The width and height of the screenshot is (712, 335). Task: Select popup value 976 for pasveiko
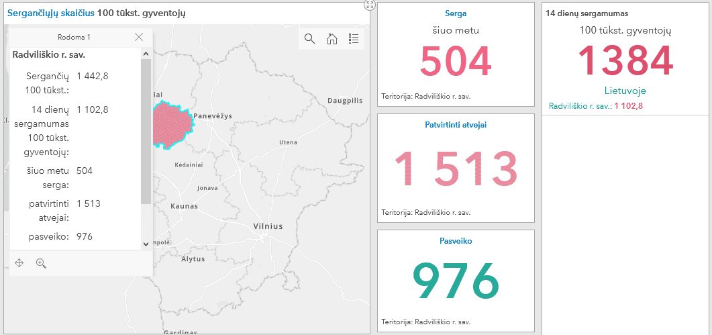tap(85, 236)
